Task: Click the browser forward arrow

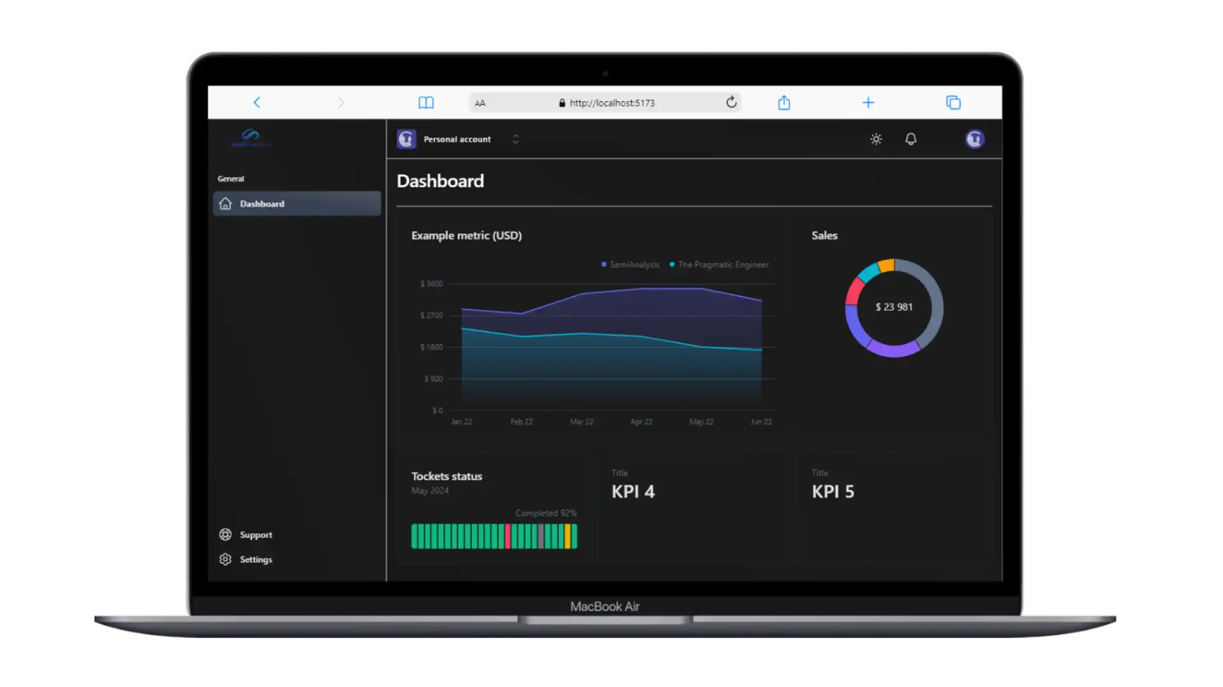Action: [x=341, y=102]
